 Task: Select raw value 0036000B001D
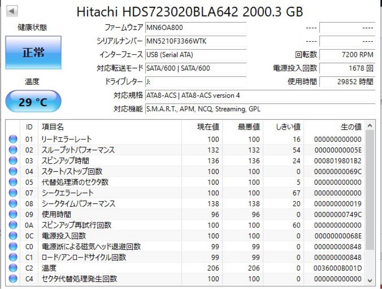[338, 268]
